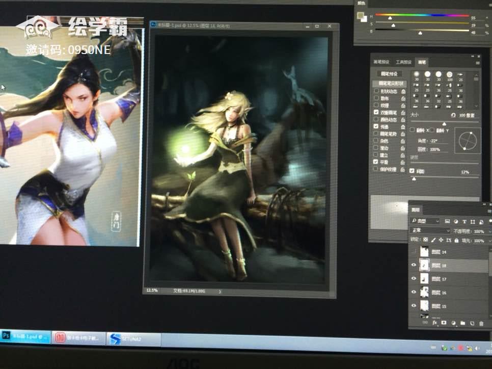Image resolution: width=492 pixels, height=369 pixels.
Task: Hide layer 图层 18
Action: pos(414,265)
